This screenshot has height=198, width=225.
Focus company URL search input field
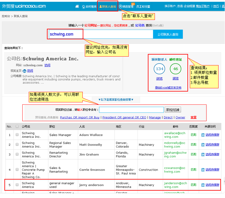101,34
